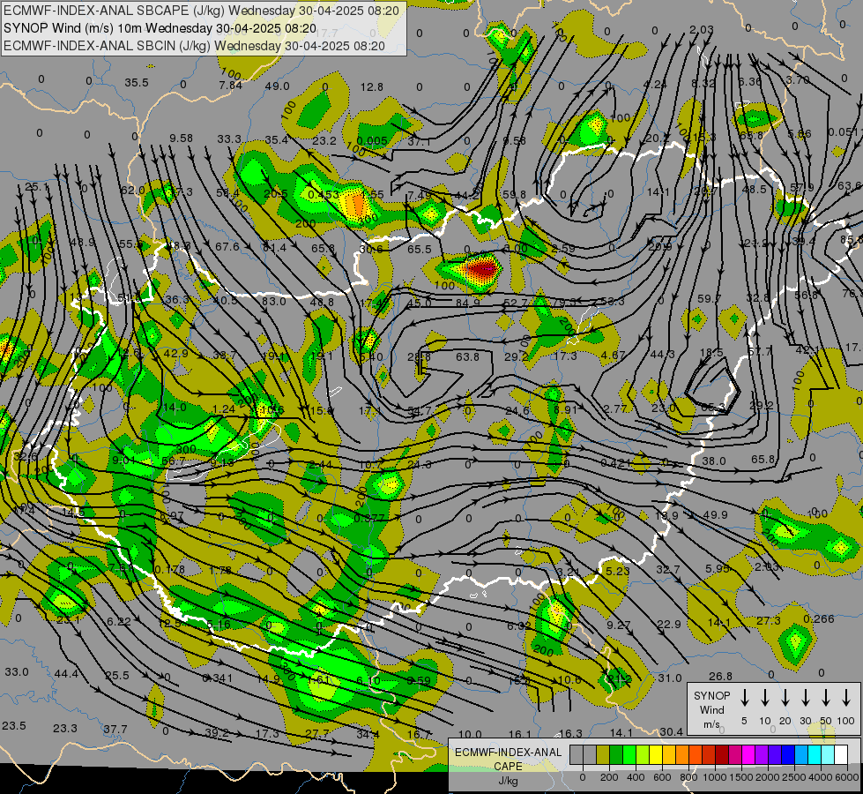Click the map value 12.8
This screenshot has height=794, width=863.
371,87
